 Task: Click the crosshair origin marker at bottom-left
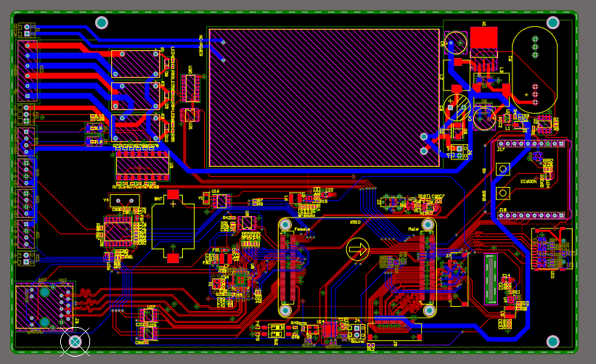pos(74,341)
